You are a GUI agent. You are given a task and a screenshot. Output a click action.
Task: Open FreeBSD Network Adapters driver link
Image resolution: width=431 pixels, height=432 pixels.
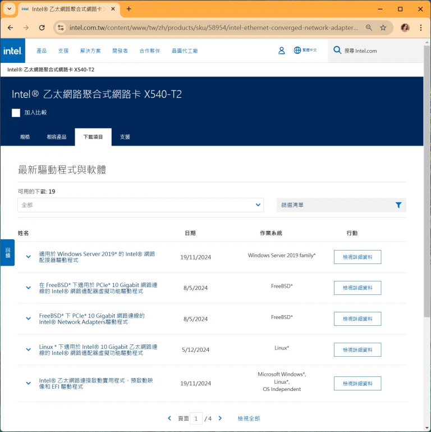pos(91,319)
